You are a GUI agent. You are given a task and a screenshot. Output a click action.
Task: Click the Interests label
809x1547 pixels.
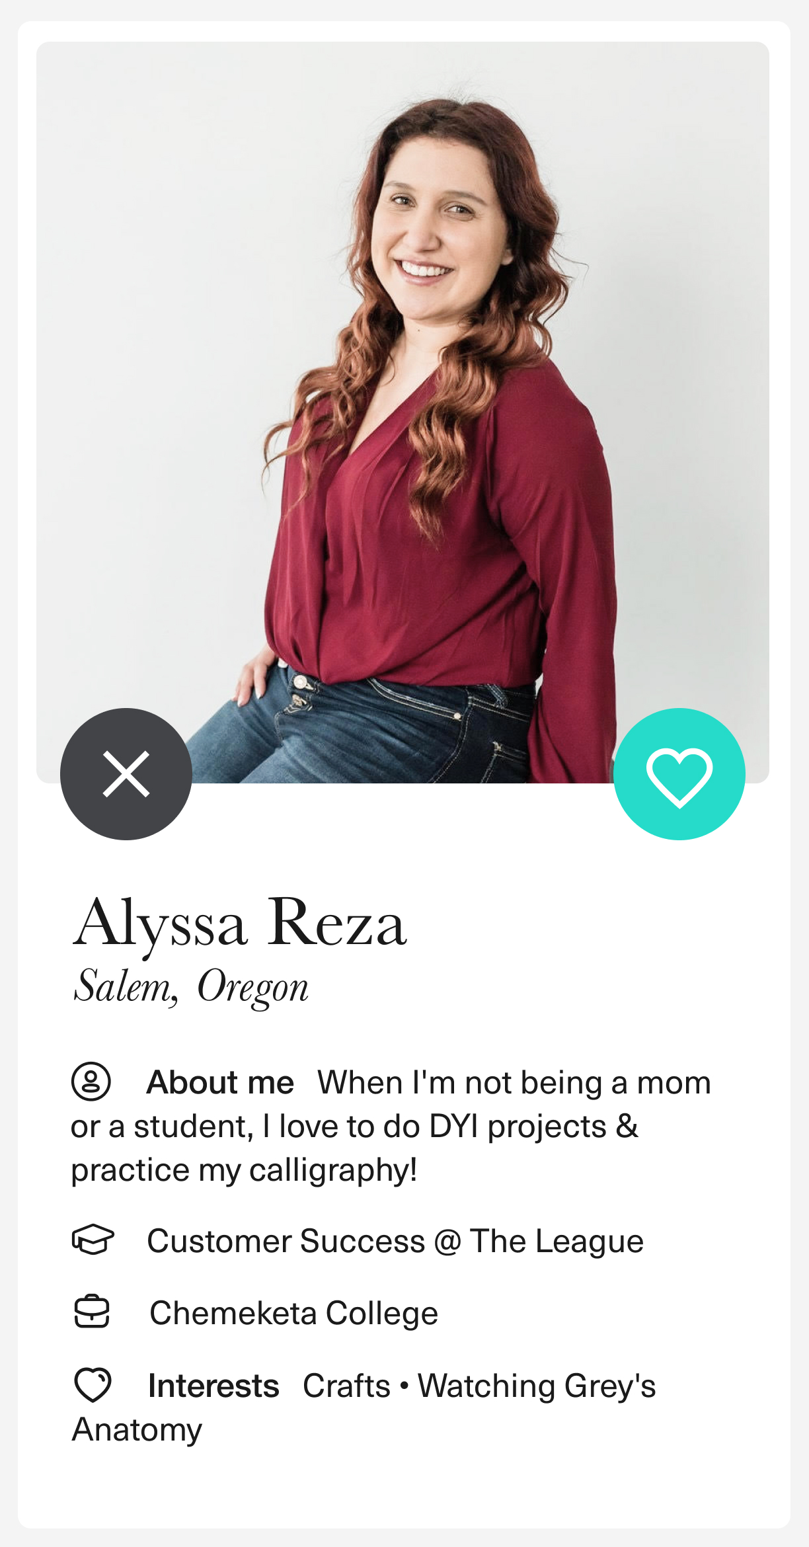(x=213, y=1386)
